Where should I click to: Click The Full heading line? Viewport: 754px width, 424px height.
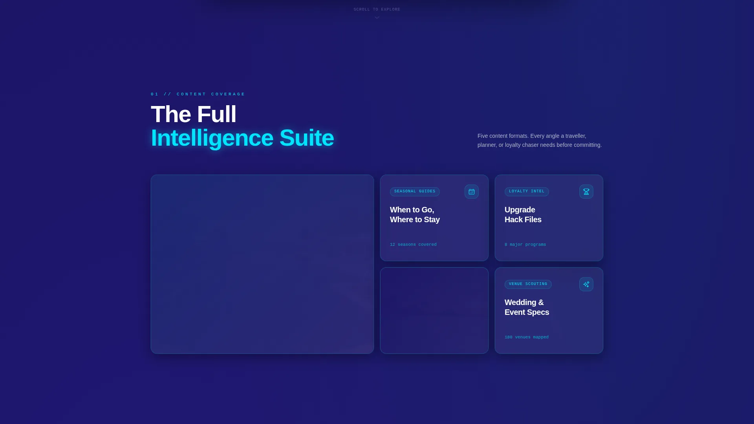pyautogui.click(x=194, y=114)
